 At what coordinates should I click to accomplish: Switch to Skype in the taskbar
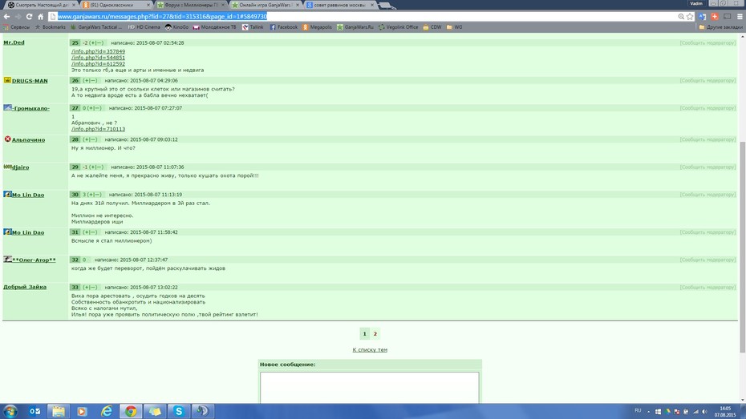[x=179, y=411]
